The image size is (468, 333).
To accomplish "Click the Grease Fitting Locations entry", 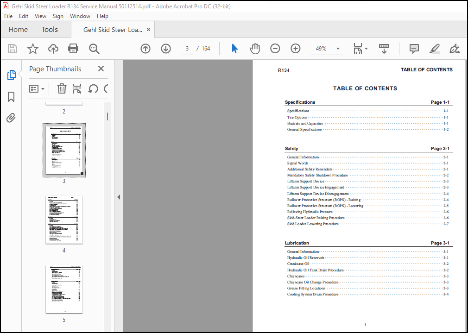I will (306, 288).
